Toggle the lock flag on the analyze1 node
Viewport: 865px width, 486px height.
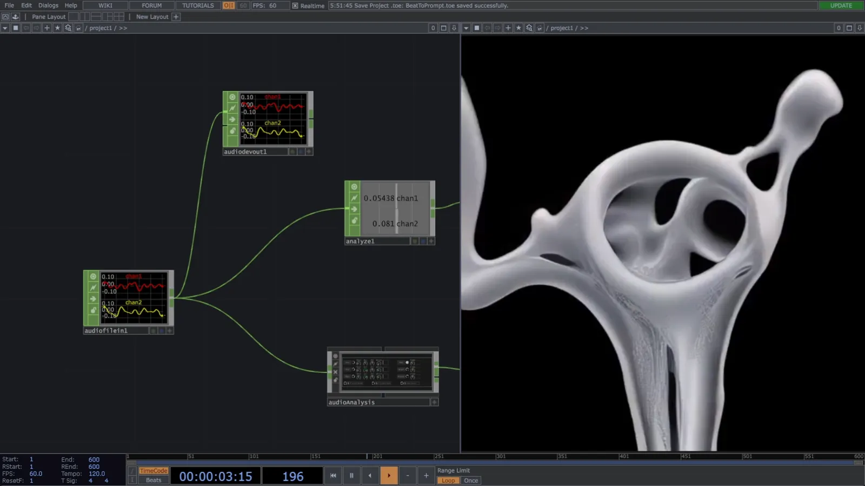click(x=355, y=220)
